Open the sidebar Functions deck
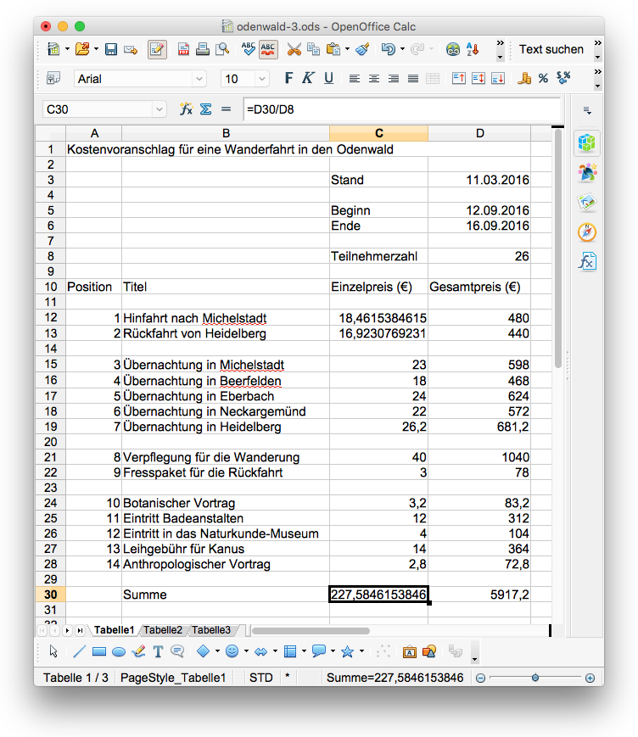 587,262
